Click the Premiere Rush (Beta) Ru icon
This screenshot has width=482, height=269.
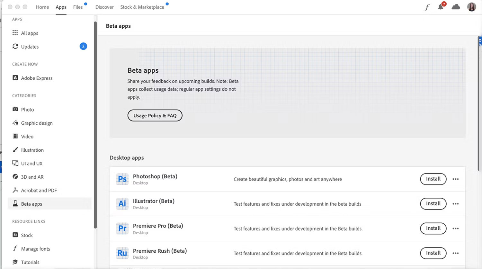point(122,253)
